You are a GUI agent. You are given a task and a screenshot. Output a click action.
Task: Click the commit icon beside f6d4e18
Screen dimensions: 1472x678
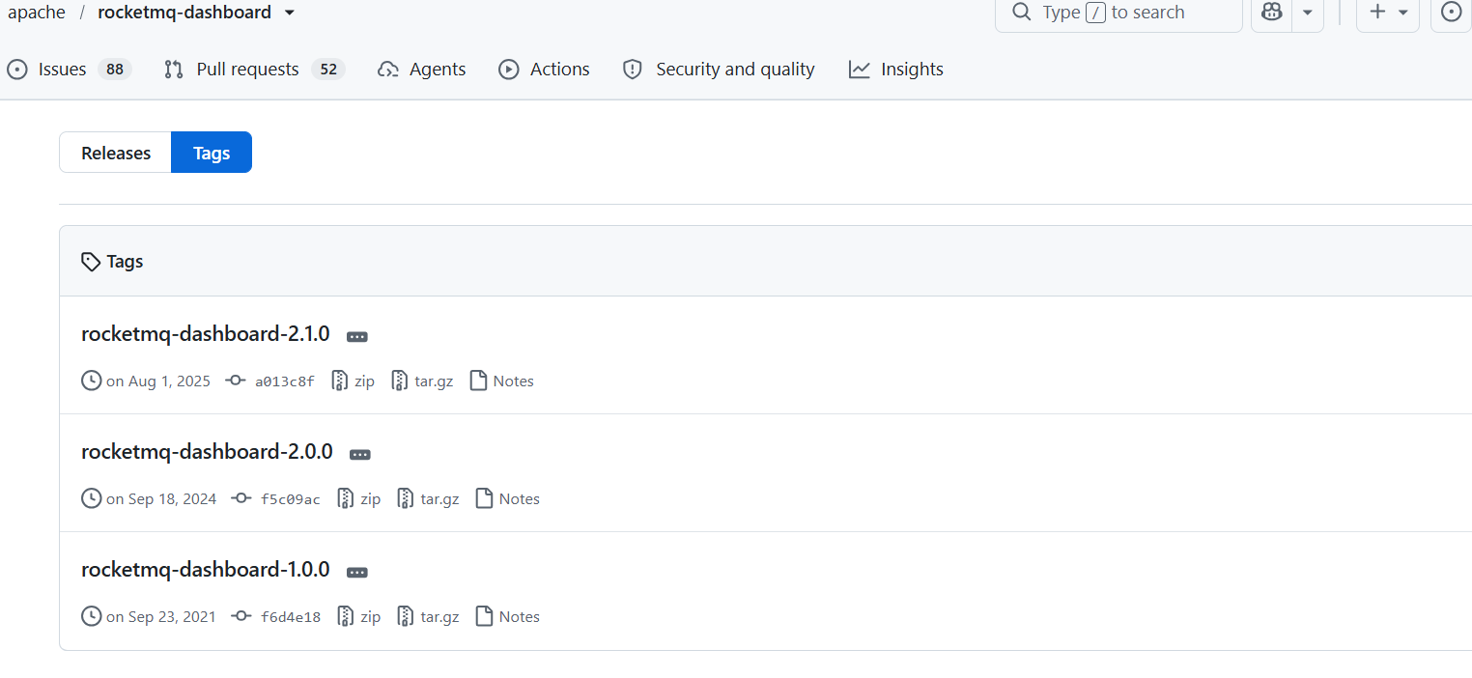coord(241,616)
